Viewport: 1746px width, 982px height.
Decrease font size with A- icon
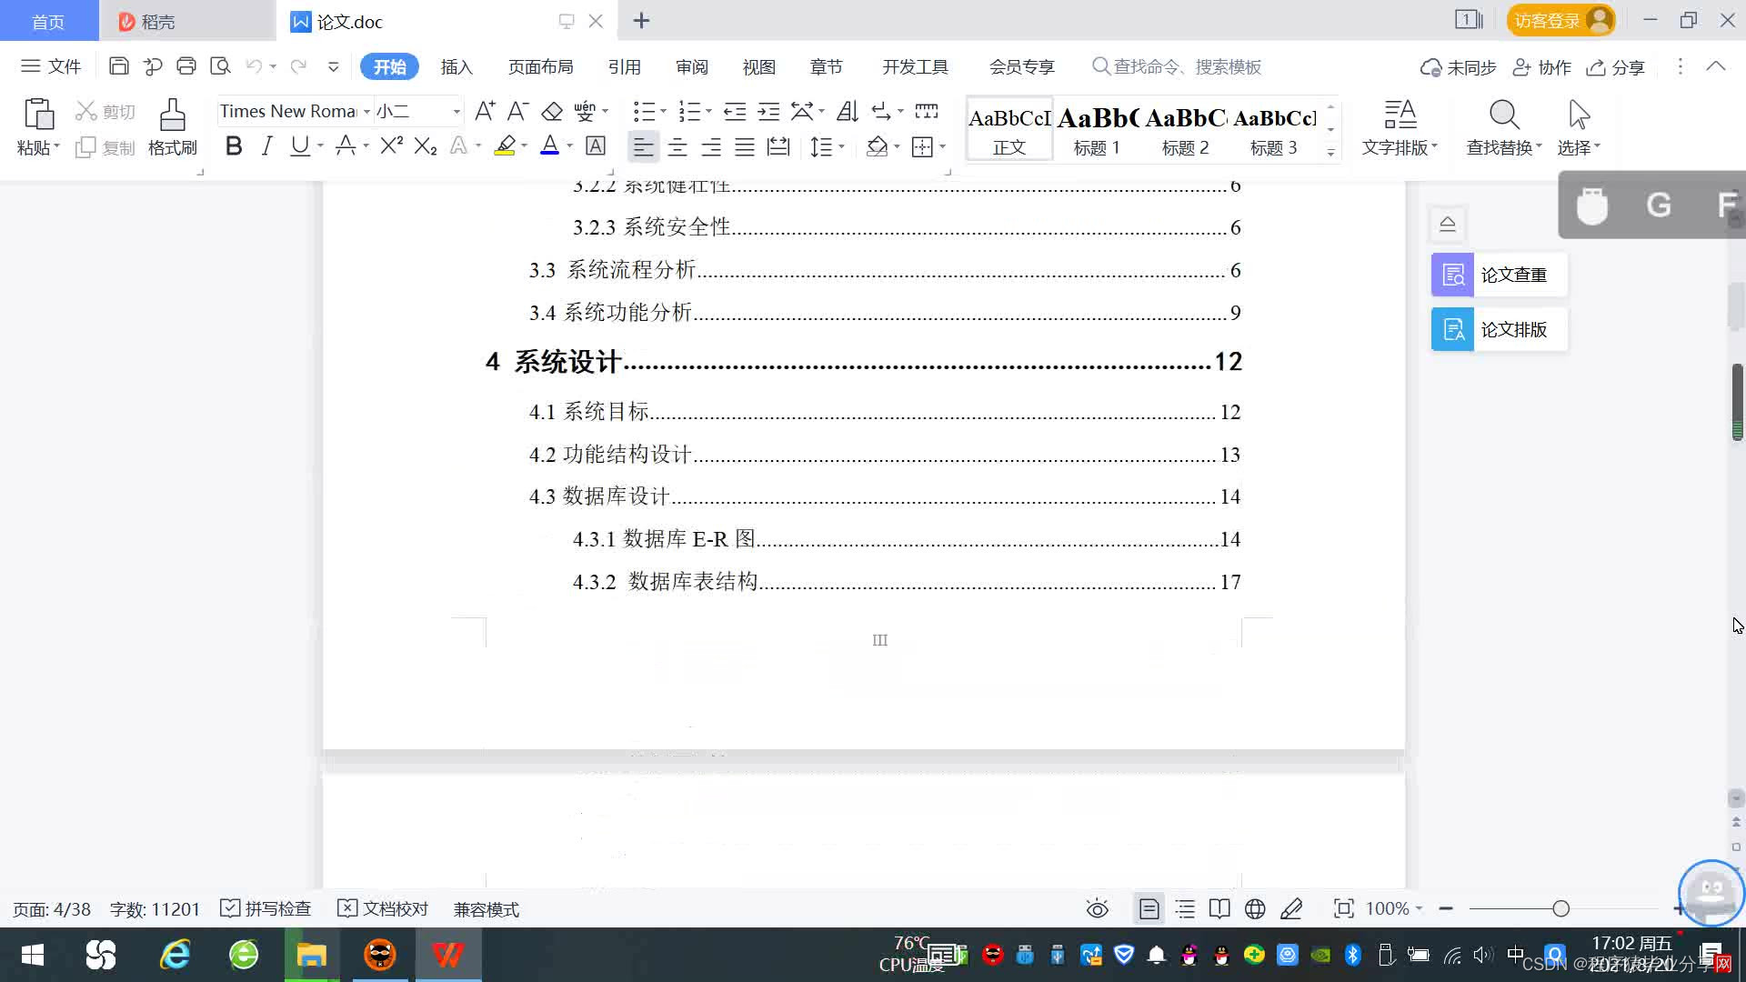pyautogui.click(x=518, y=111)
